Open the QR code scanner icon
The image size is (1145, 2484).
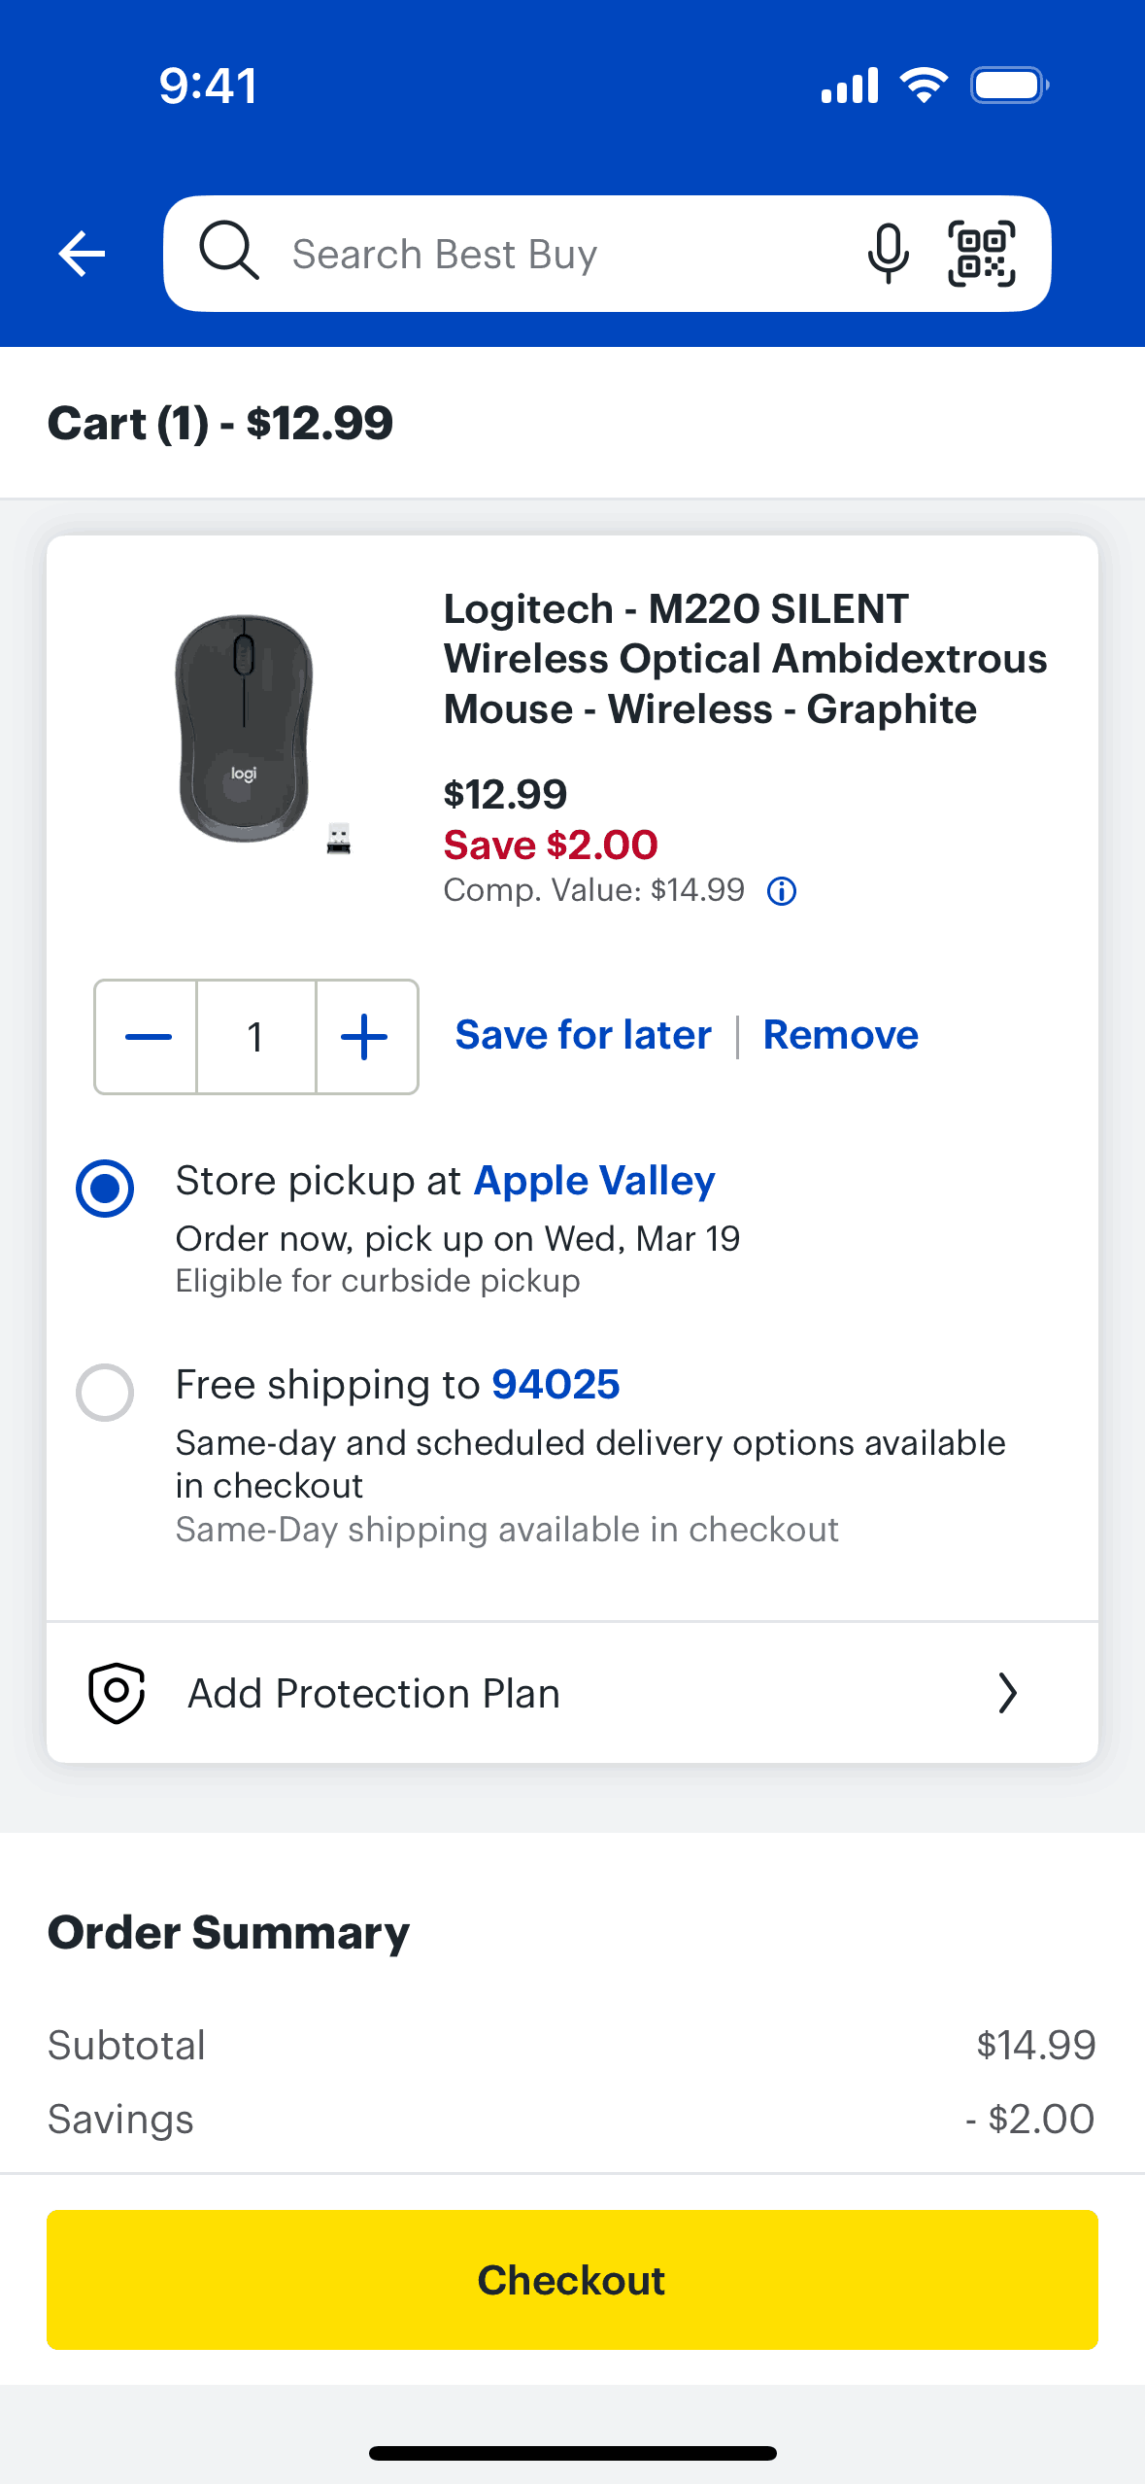tap(981, 254)
